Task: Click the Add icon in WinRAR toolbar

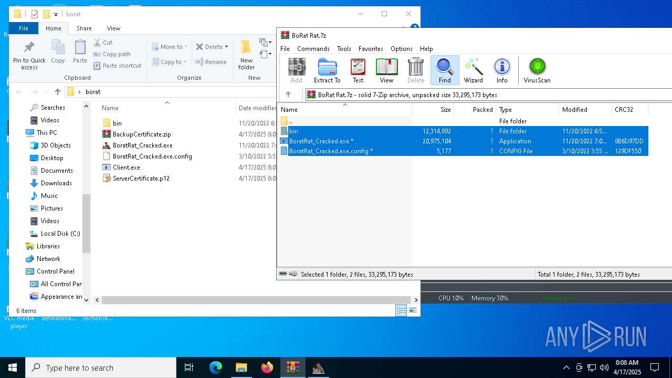Action: pyautogui.click(x=297, y=70)
